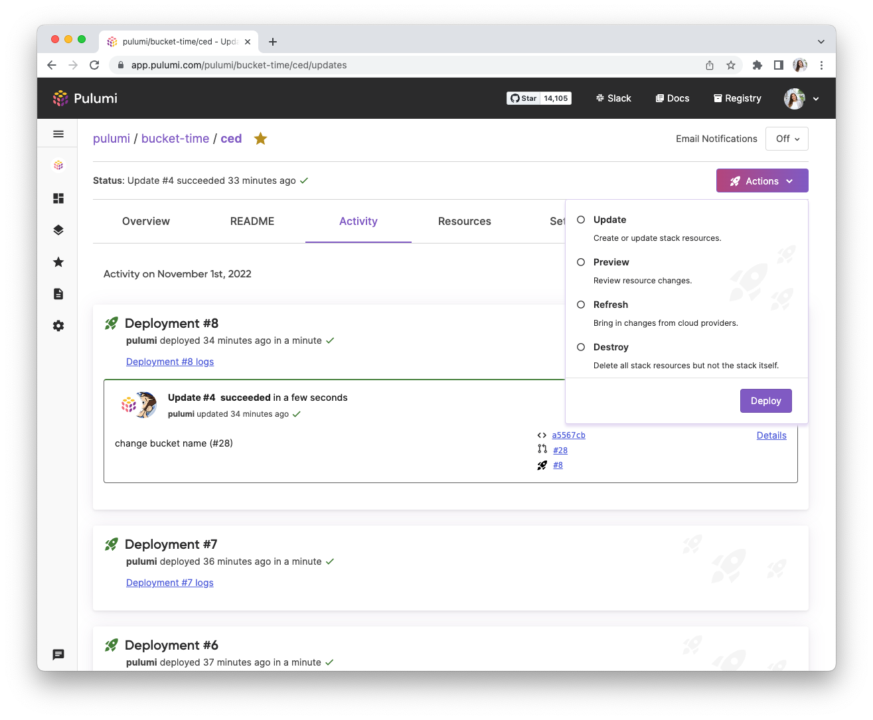Open the document icon in sidebar

pyautogui.click(x=58, y=294)
